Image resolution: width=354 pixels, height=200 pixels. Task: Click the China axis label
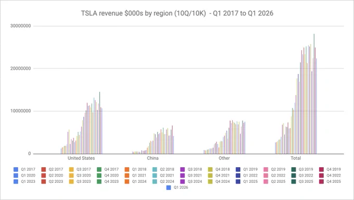(153, 158)
